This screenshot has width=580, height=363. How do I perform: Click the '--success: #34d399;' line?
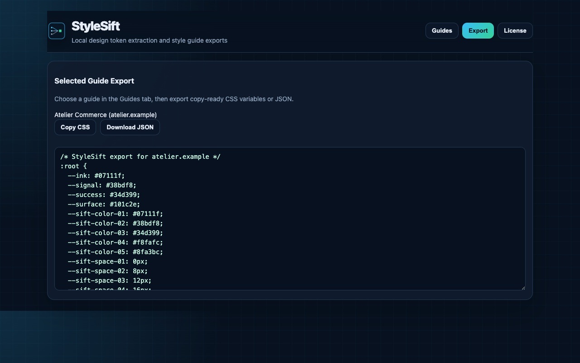click(x=104, y=195)
